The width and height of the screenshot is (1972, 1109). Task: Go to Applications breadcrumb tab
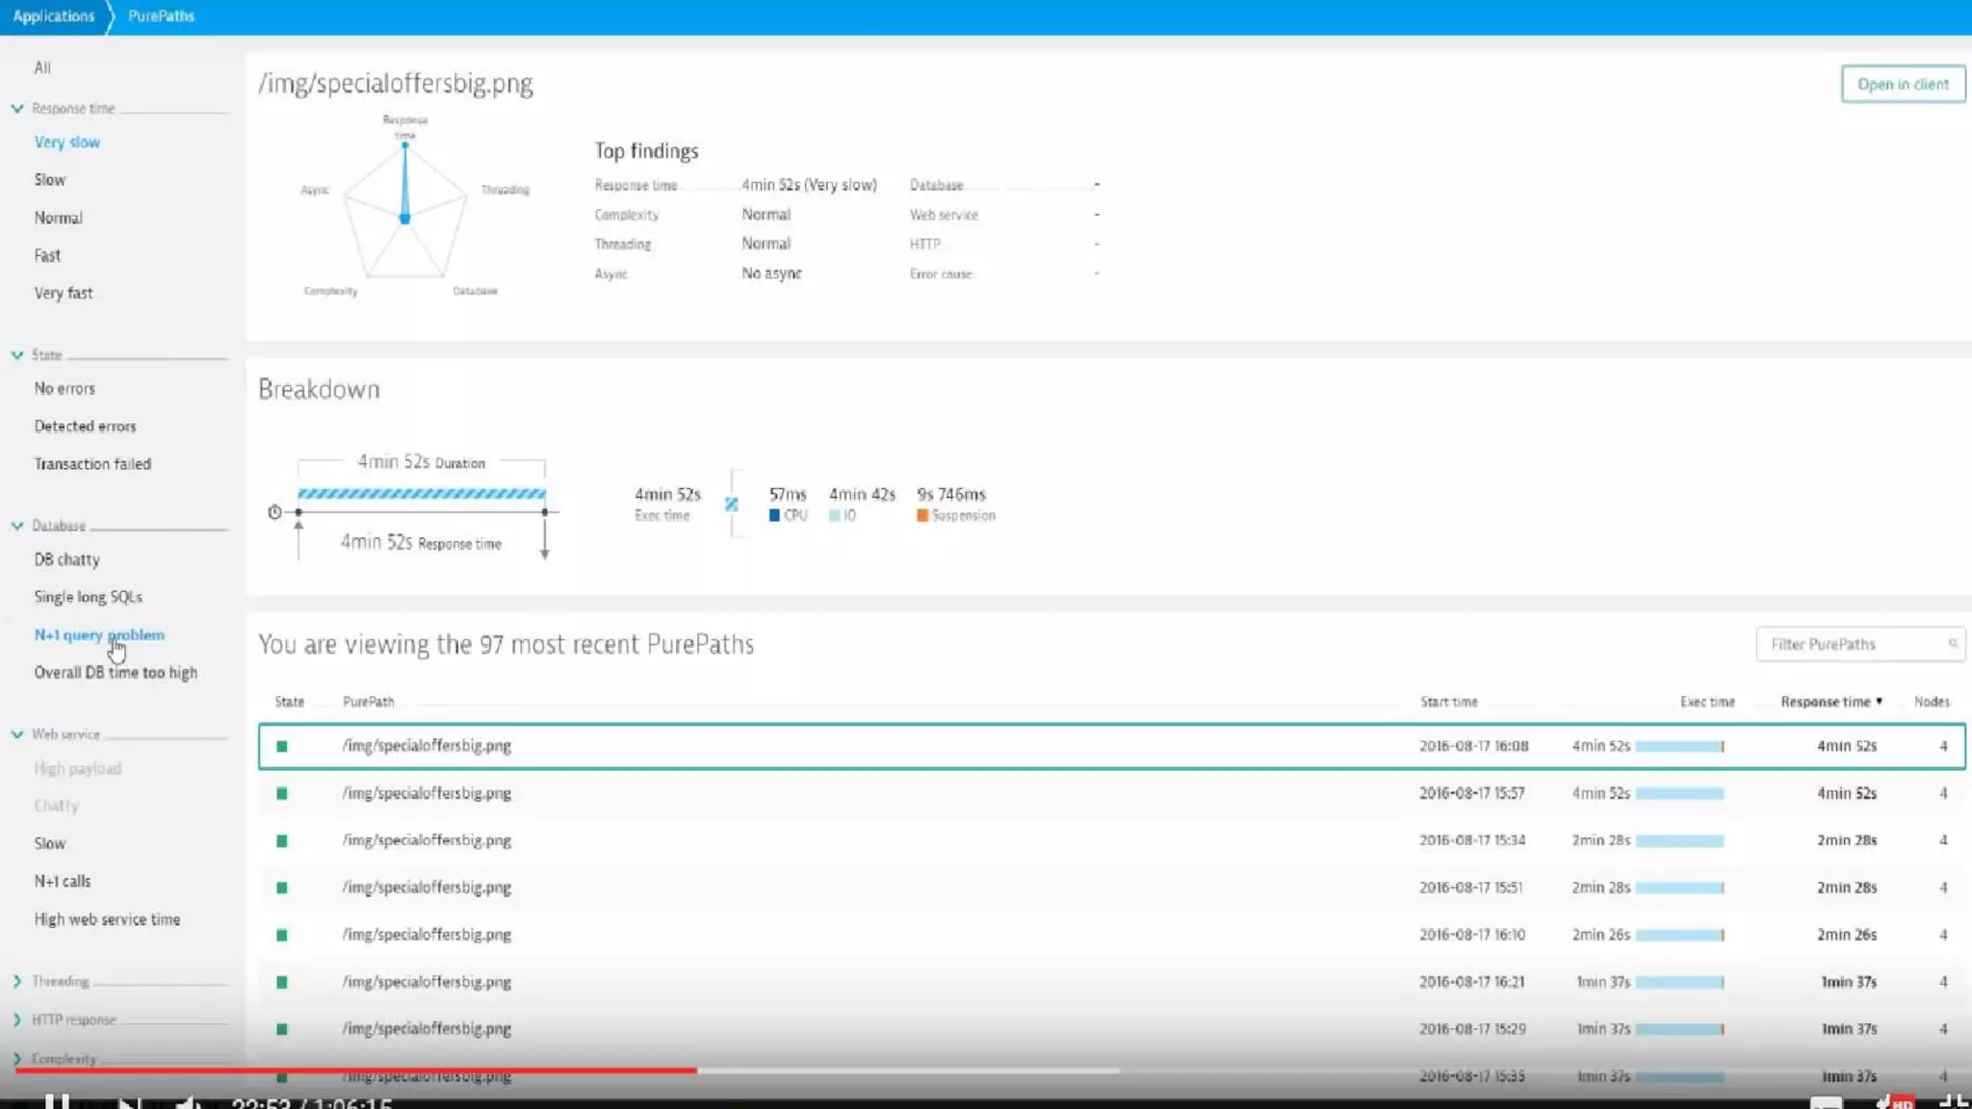tap(54, 16)
